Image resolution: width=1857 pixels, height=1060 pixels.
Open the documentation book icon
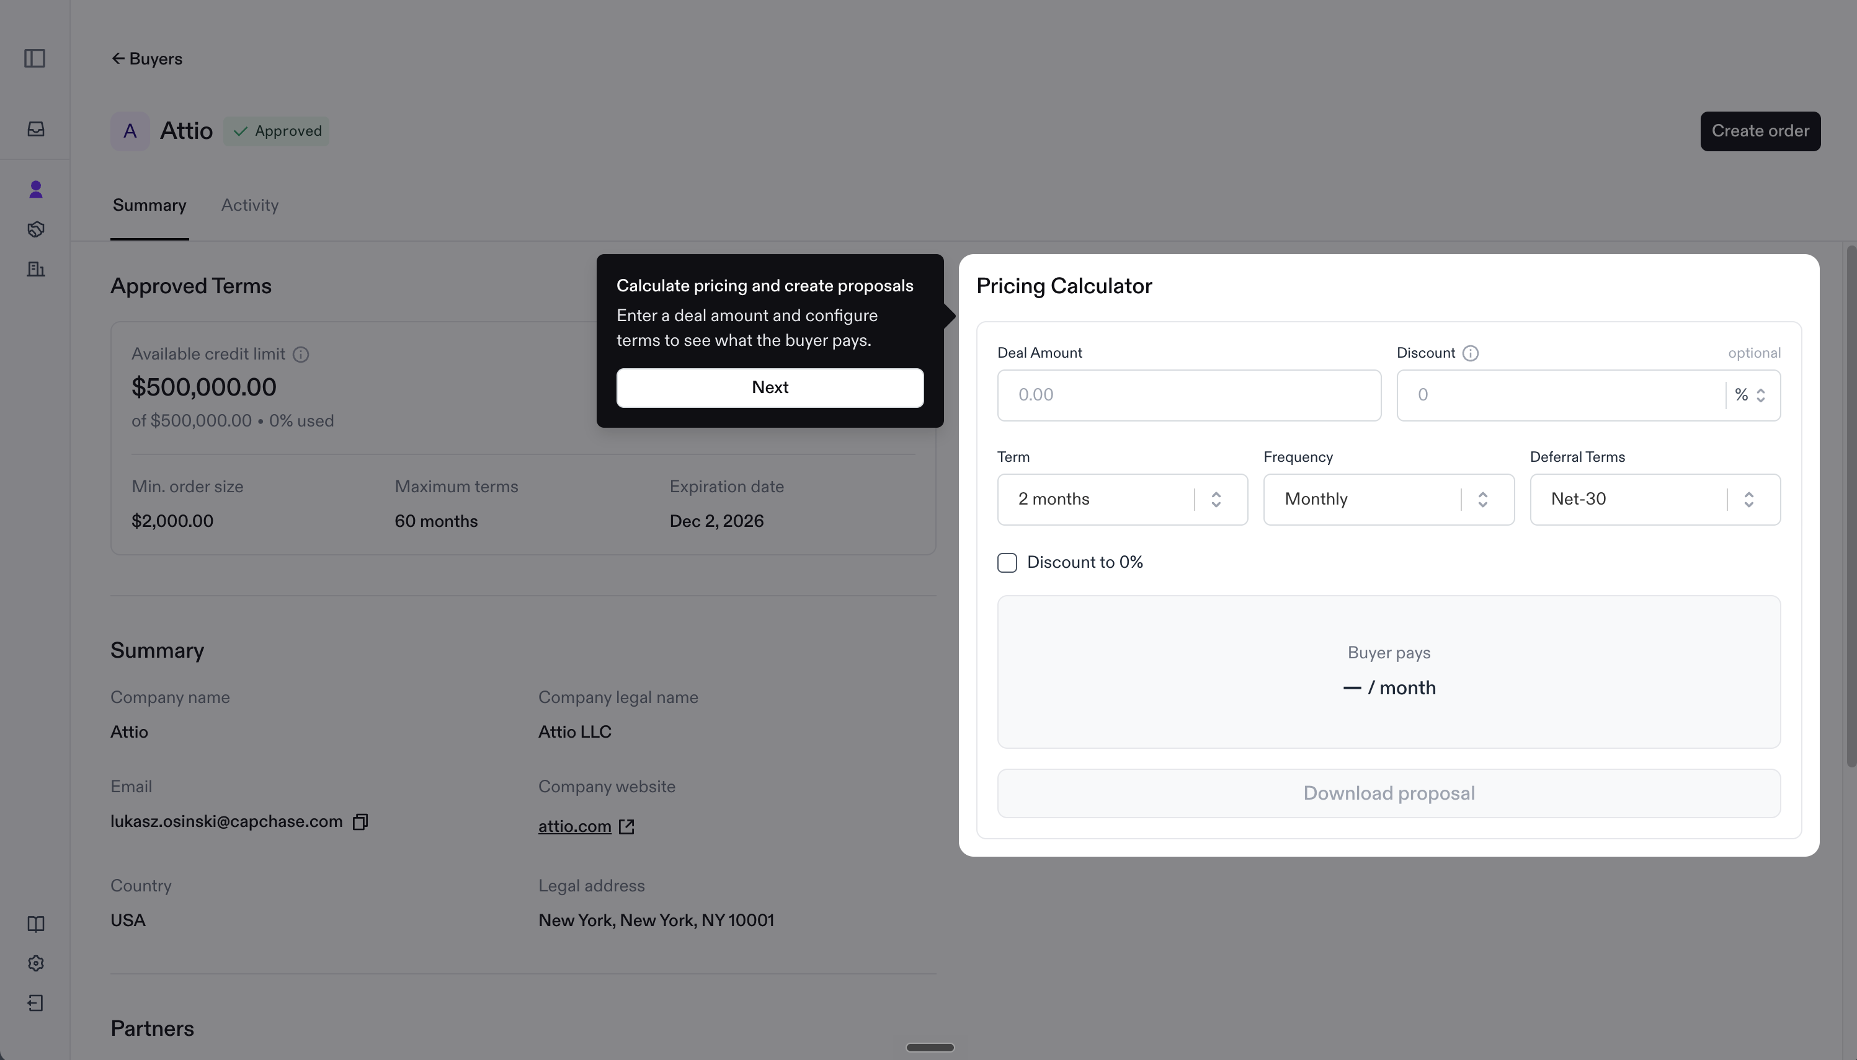click(x=36, y=924)
